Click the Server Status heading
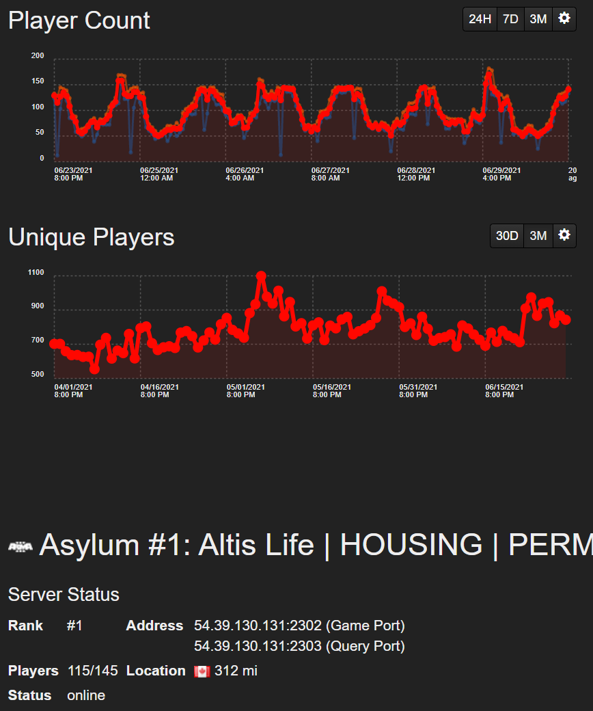Viewport: 593px width, 711px height. (64, 595)
